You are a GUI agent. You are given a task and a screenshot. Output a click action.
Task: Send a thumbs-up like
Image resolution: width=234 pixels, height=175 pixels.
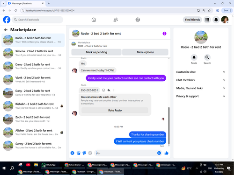[x=167, y=153]
